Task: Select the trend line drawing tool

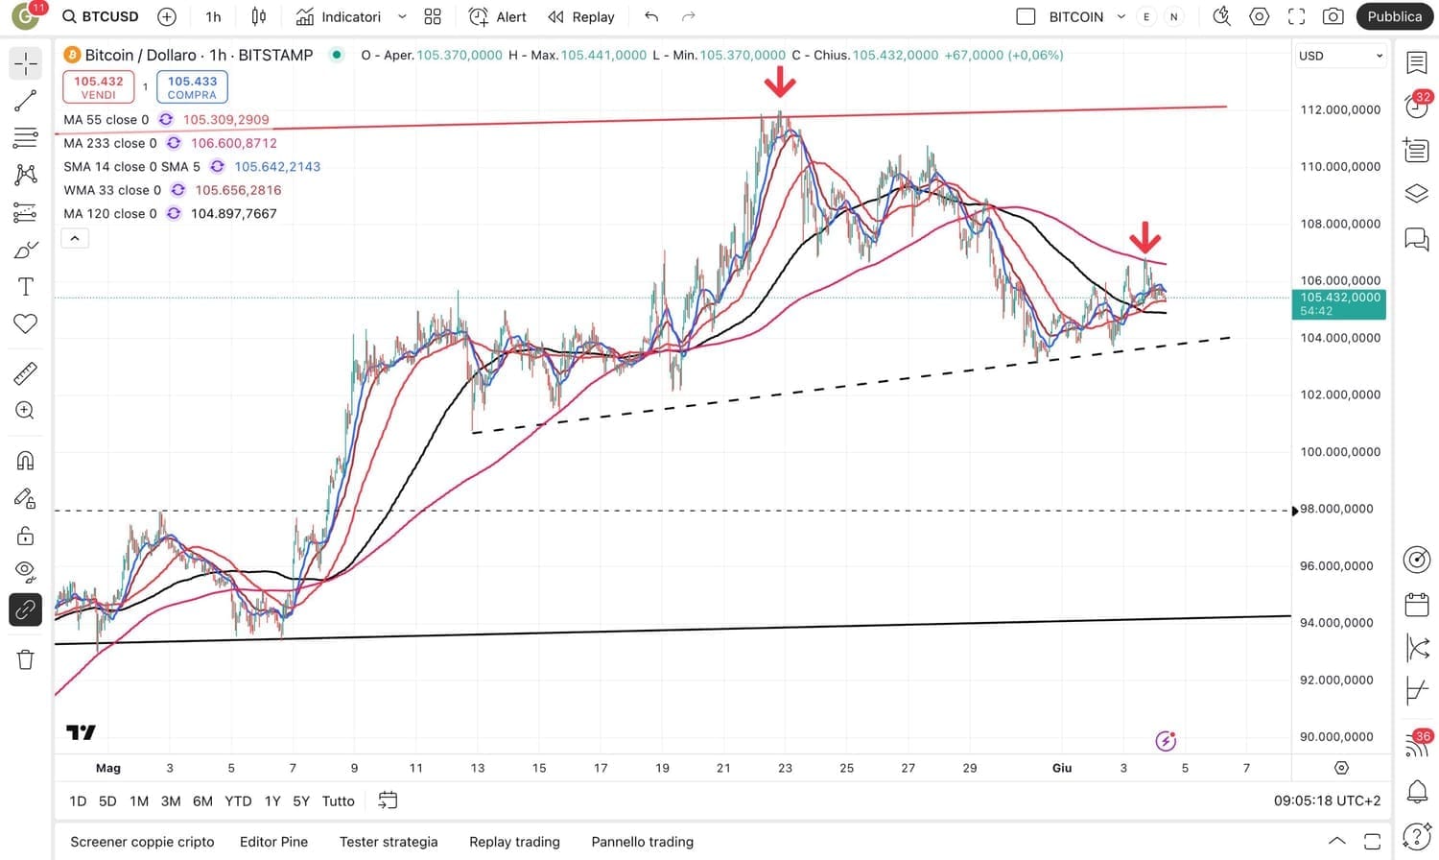Action: click(26, 100)
